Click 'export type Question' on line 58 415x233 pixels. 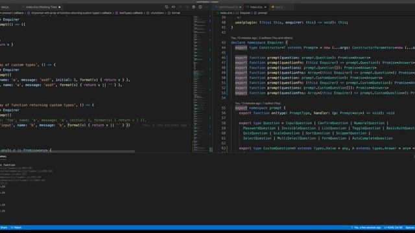[259, 123]
